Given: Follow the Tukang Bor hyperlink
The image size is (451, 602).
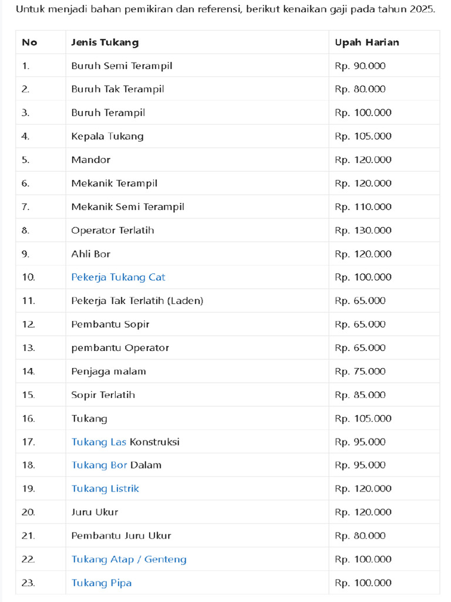Looking at the screenshot, I should click(x=99, y=466).
